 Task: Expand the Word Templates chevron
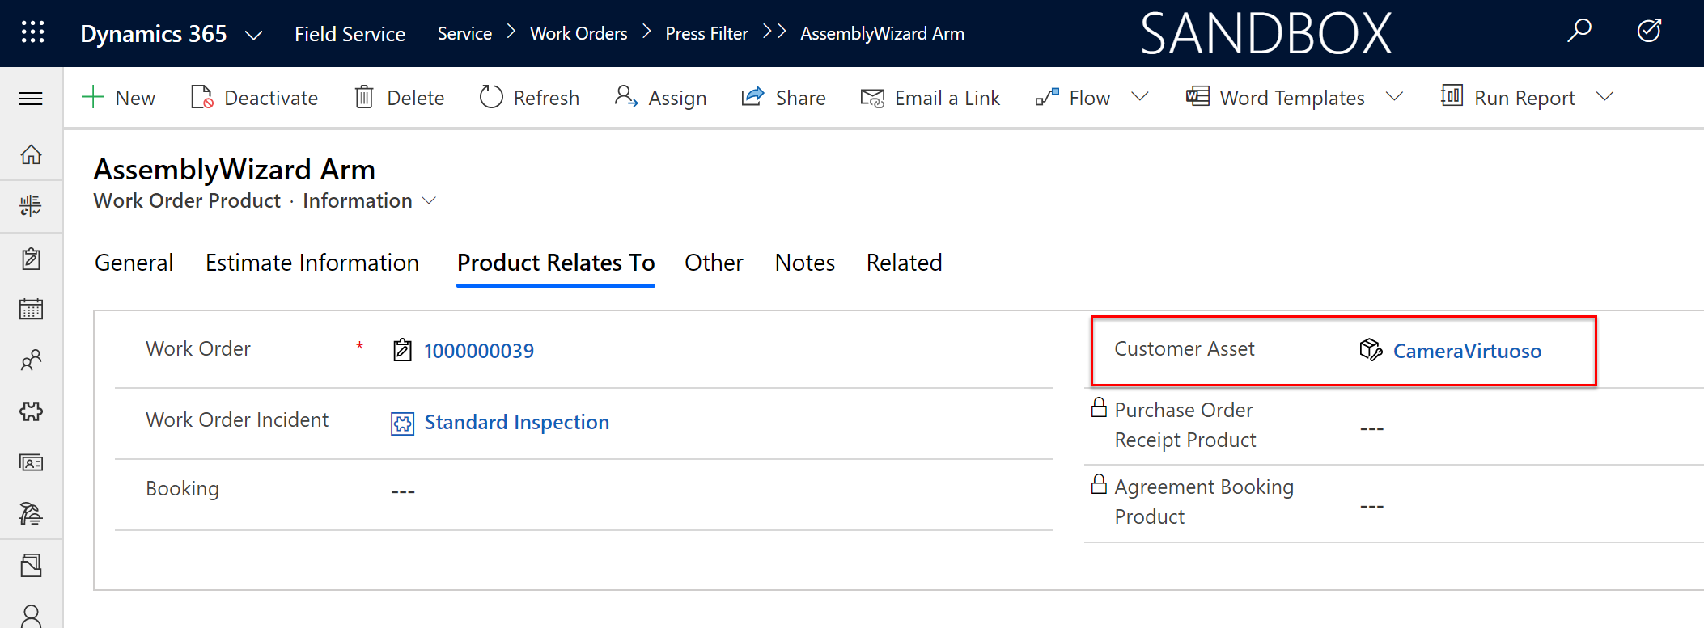(x=1394, y=97)
